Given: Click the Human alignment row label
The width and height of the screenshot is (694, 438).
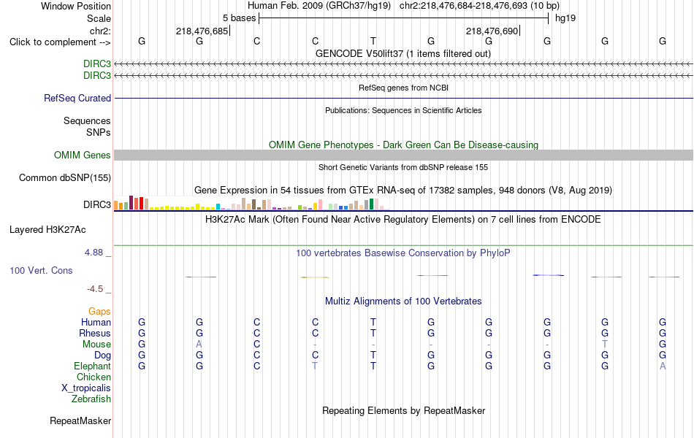Looking at the screenshot, I should (x=96, y=322).
